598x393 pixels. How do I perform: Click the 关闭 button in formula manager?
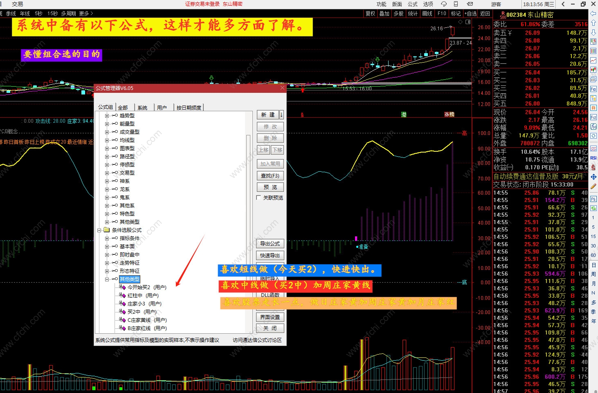tap(270, 328)
